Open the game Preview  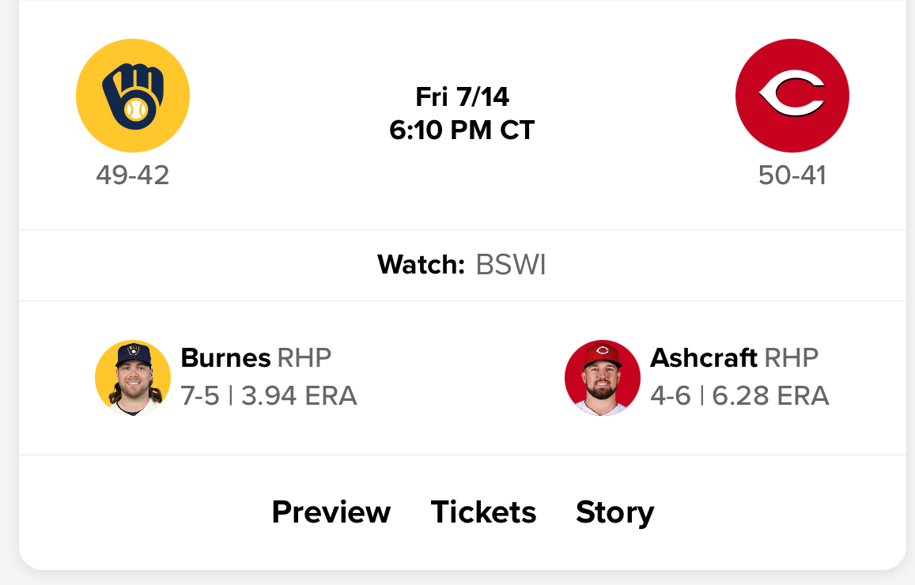tap(331, 512)
